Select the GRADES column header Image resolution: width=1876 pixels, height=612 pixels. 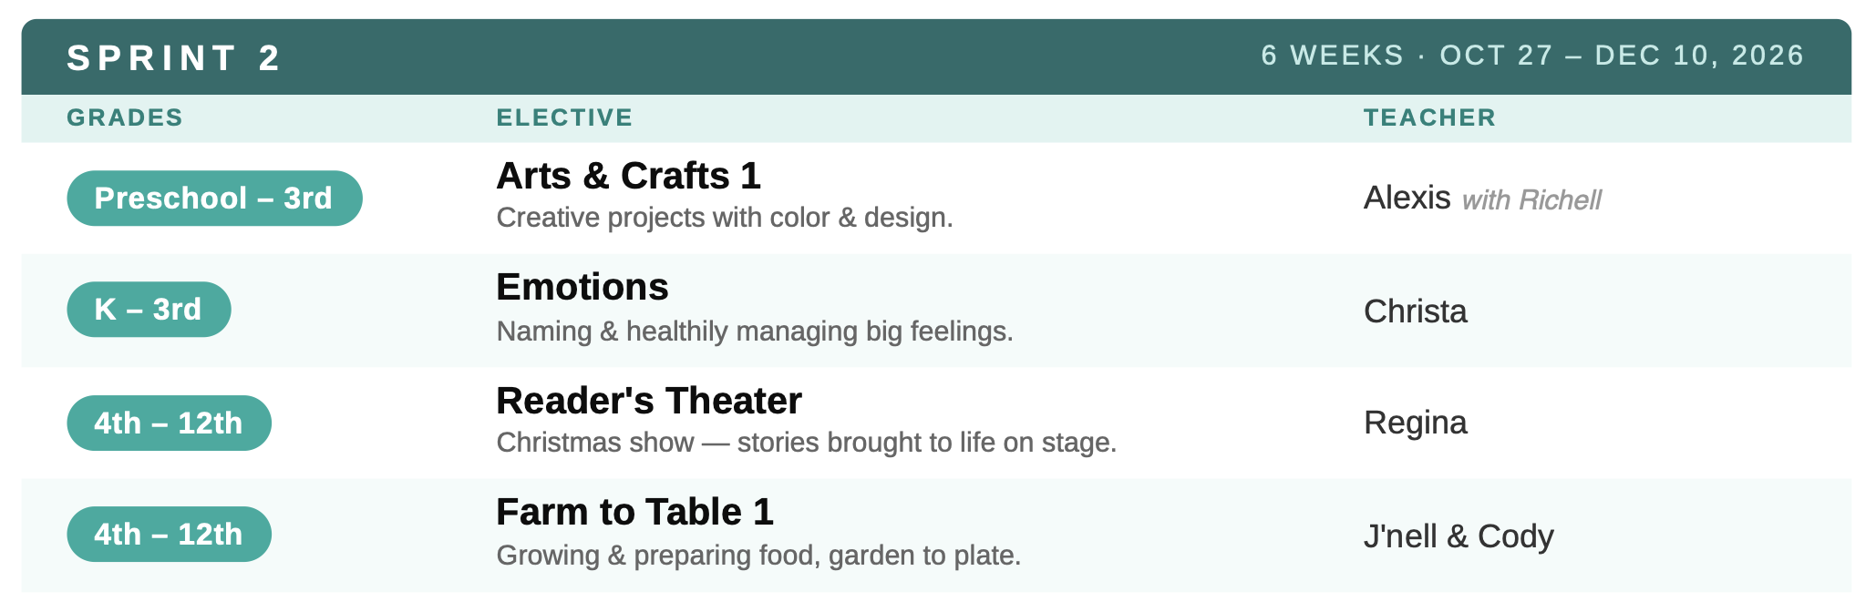pos(125,117)
